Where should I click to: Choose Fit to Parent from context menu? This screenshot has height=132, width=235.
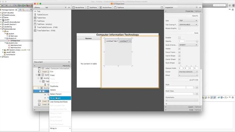[60, 98]
